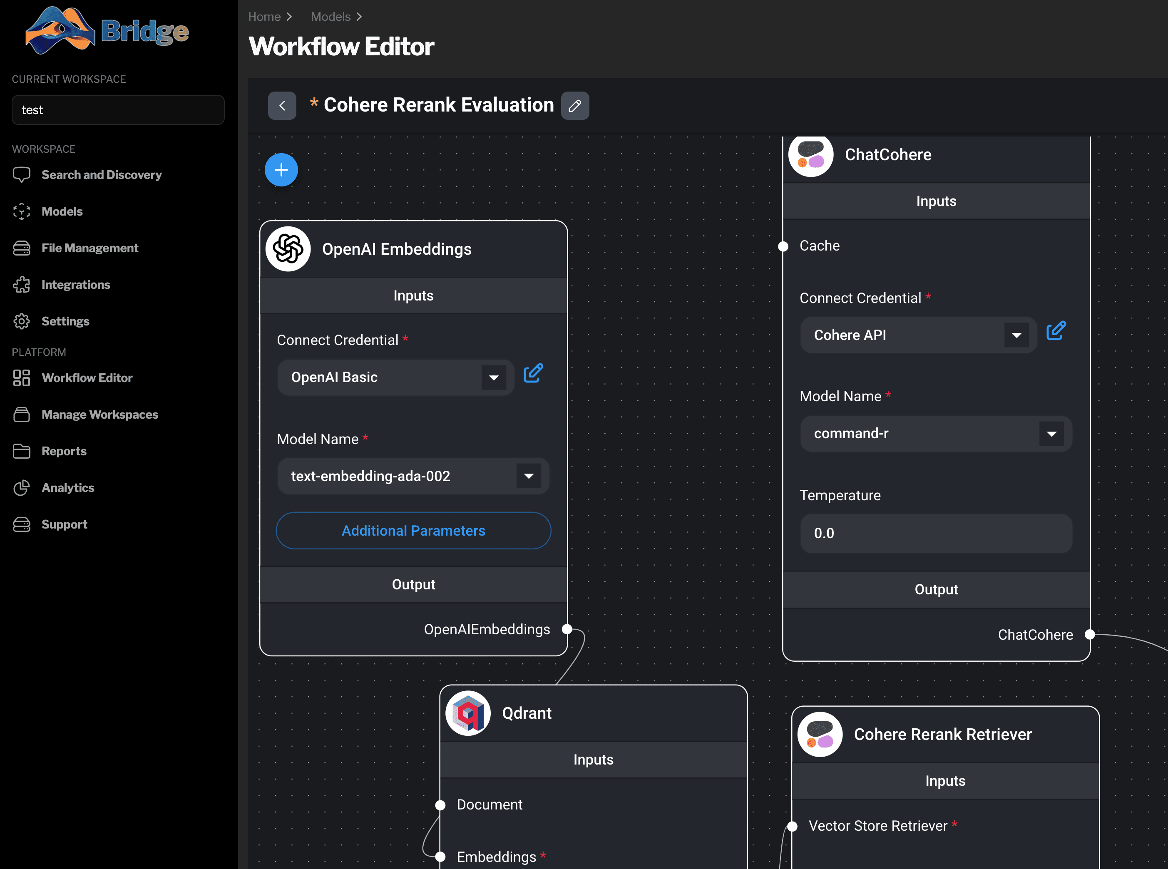Open Models in the sidebar
This screenshot has width=1168, height=869.
(x=62, y=211)
